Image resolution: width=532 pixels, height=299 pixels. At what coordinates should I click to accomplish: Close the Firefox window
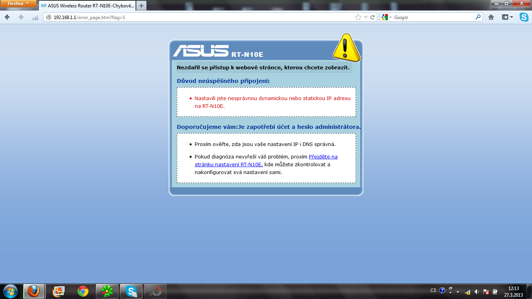coord(521,3)
